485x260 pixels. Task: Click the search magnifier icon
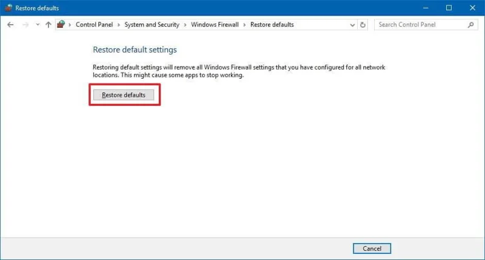[470, 25]
